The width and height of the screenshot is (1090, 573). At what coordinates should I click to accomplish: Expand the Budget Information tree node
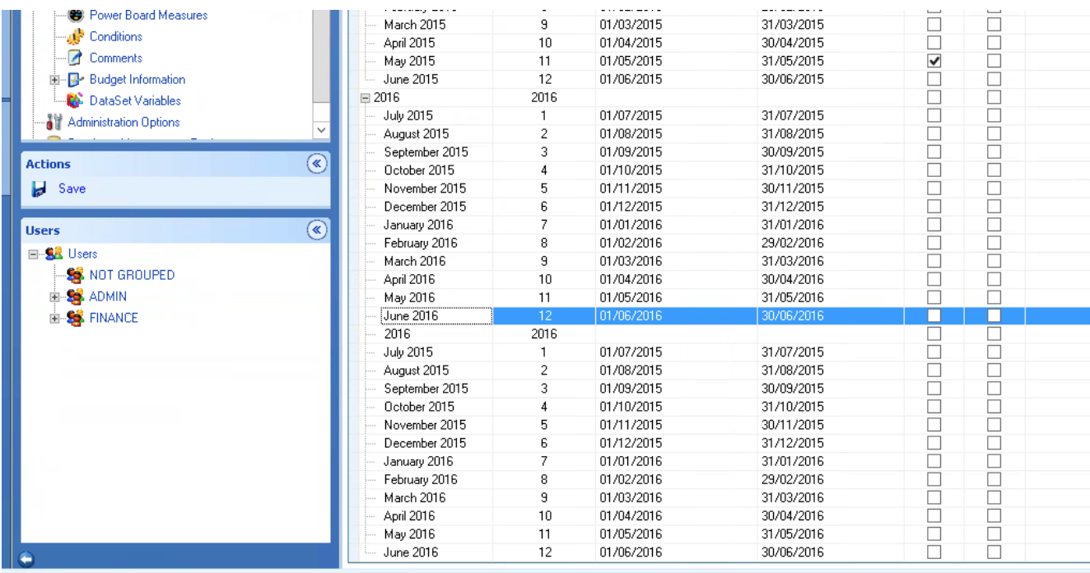point(55,80)
